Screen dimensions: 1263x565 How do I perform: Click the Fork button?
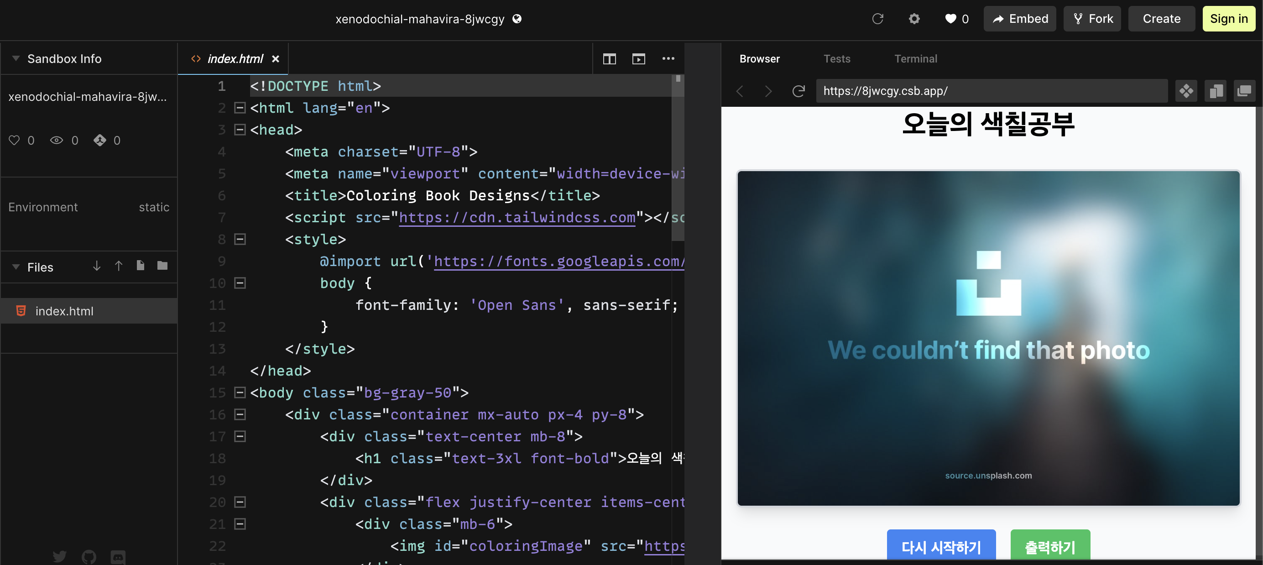[1092, 19]
